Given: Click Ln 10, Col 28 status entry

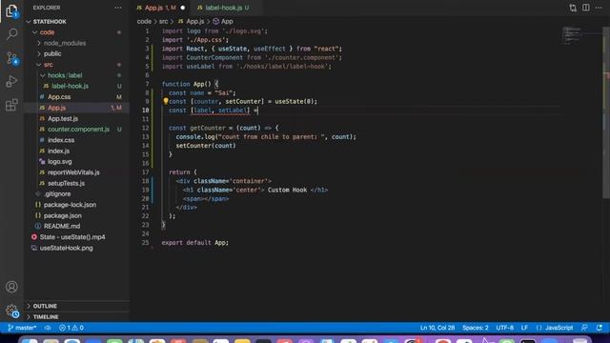Looking at the screenshot, I should 437,328.
